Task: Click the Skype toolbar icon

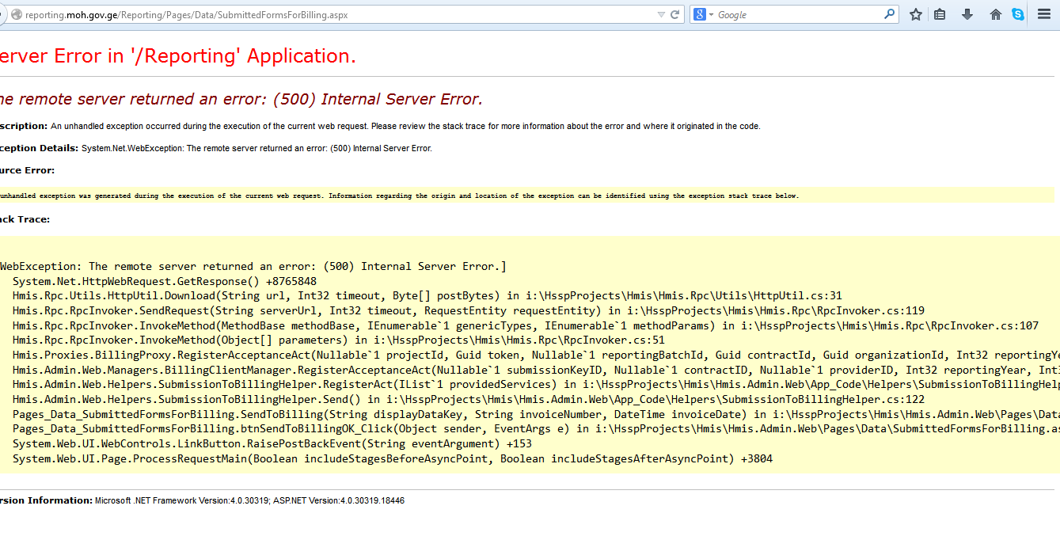Action: click(x=1018, y=14)
